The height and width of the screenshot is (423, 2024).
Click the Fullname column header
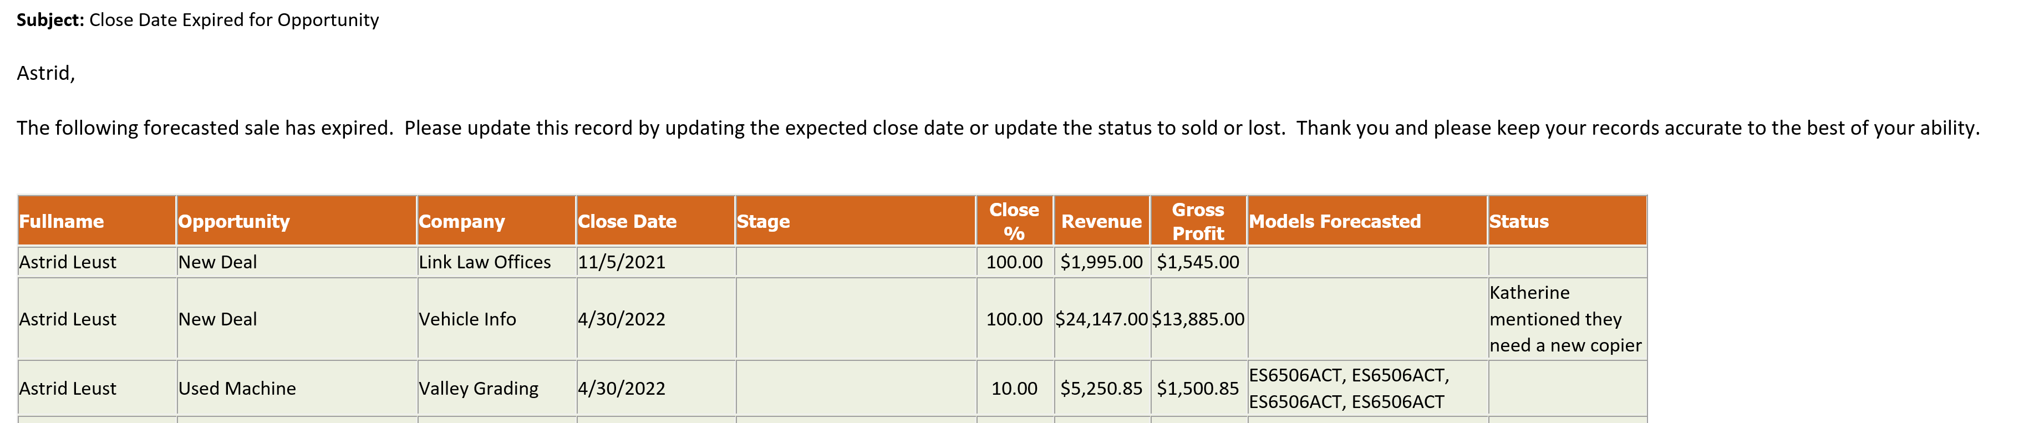[98, 221]
